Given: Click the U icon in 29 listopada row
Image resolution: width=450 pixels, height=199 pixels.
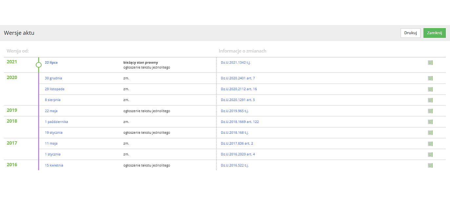Looking at the screenshot, I should (430, 89).
